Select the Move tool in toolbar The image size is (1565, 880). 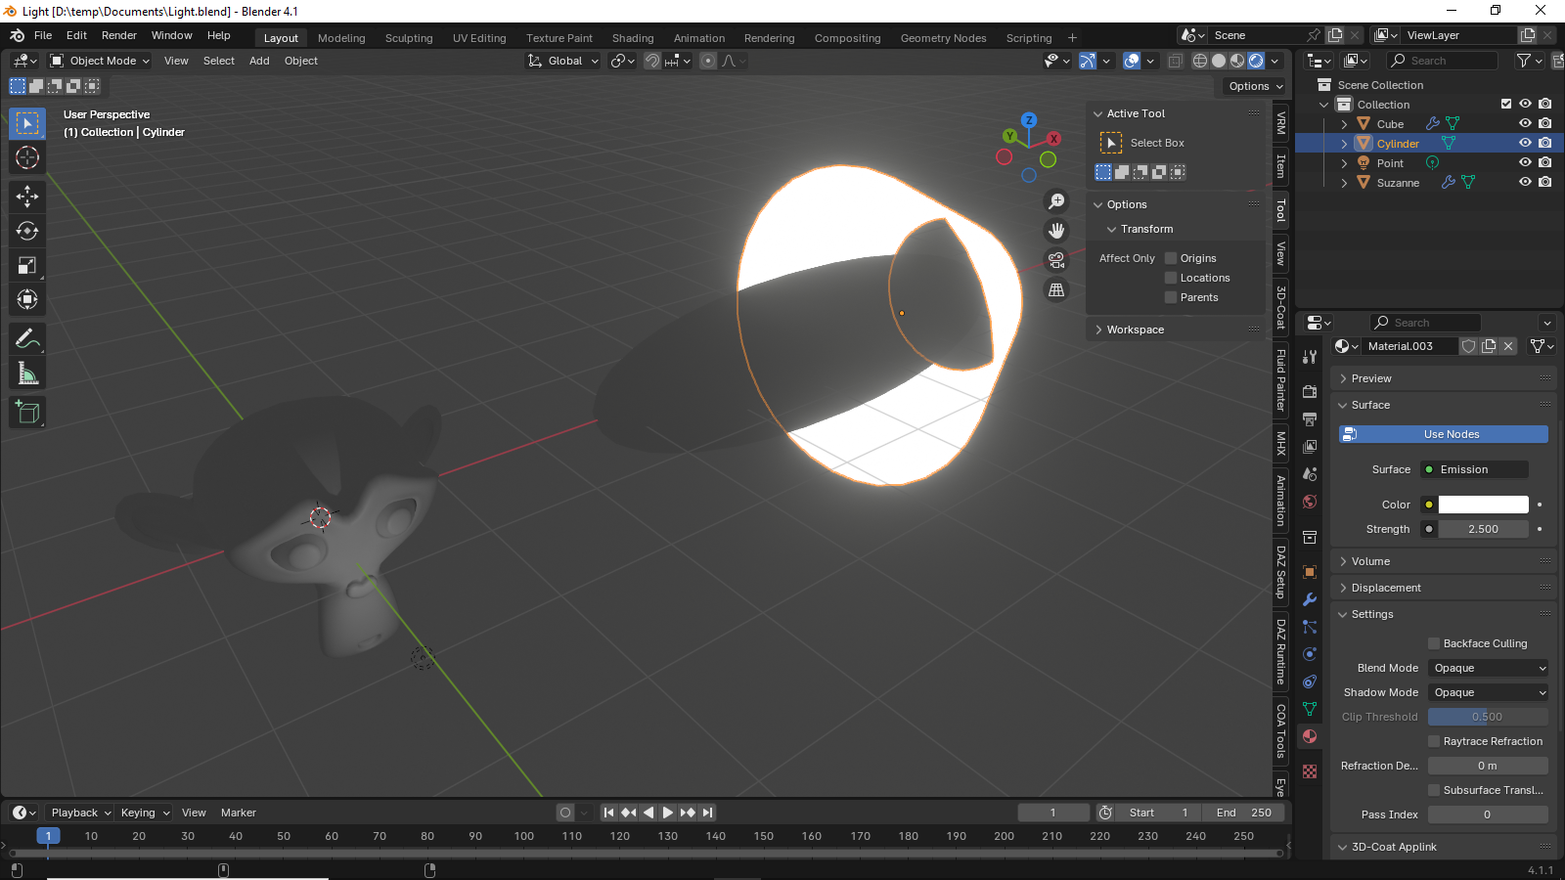click(27, 197)
